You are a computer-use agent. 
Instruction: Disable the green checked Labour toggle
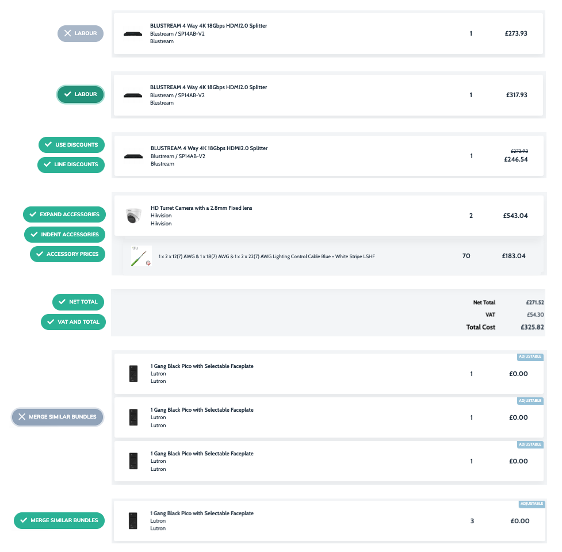point(81,94)
